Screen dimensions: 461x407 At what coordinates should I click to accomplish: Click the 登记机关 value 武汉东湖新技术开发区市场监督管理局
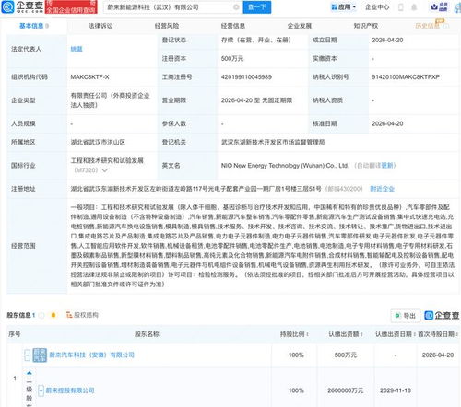tap(273, 142)
